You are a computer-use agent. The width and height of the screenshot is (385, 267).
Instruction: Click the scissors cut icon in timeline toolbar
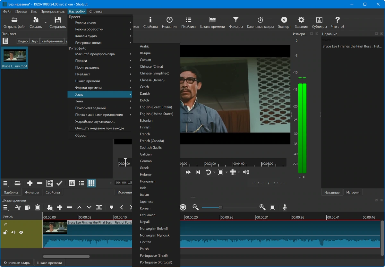coord(18,207)
